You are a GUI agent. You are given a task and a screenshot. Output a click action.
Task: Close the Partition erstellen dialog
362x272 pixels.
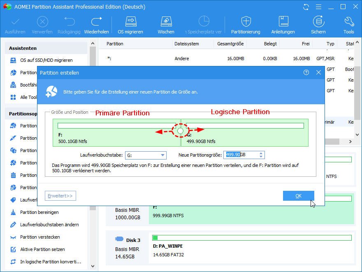318,73
